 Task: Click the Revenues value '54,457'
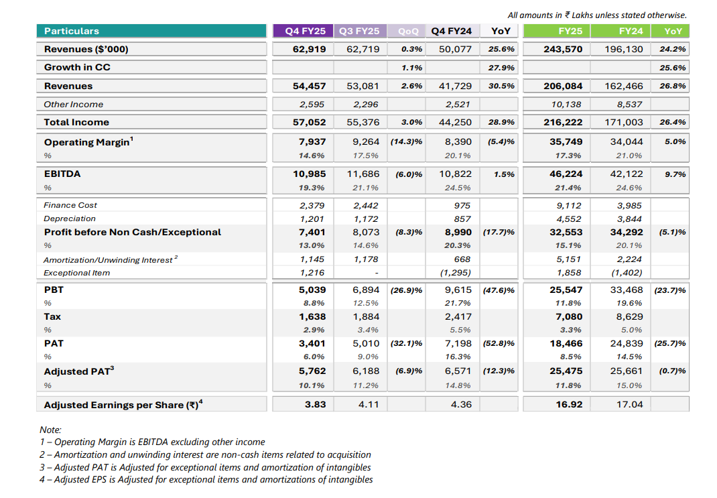coord(309,86)
